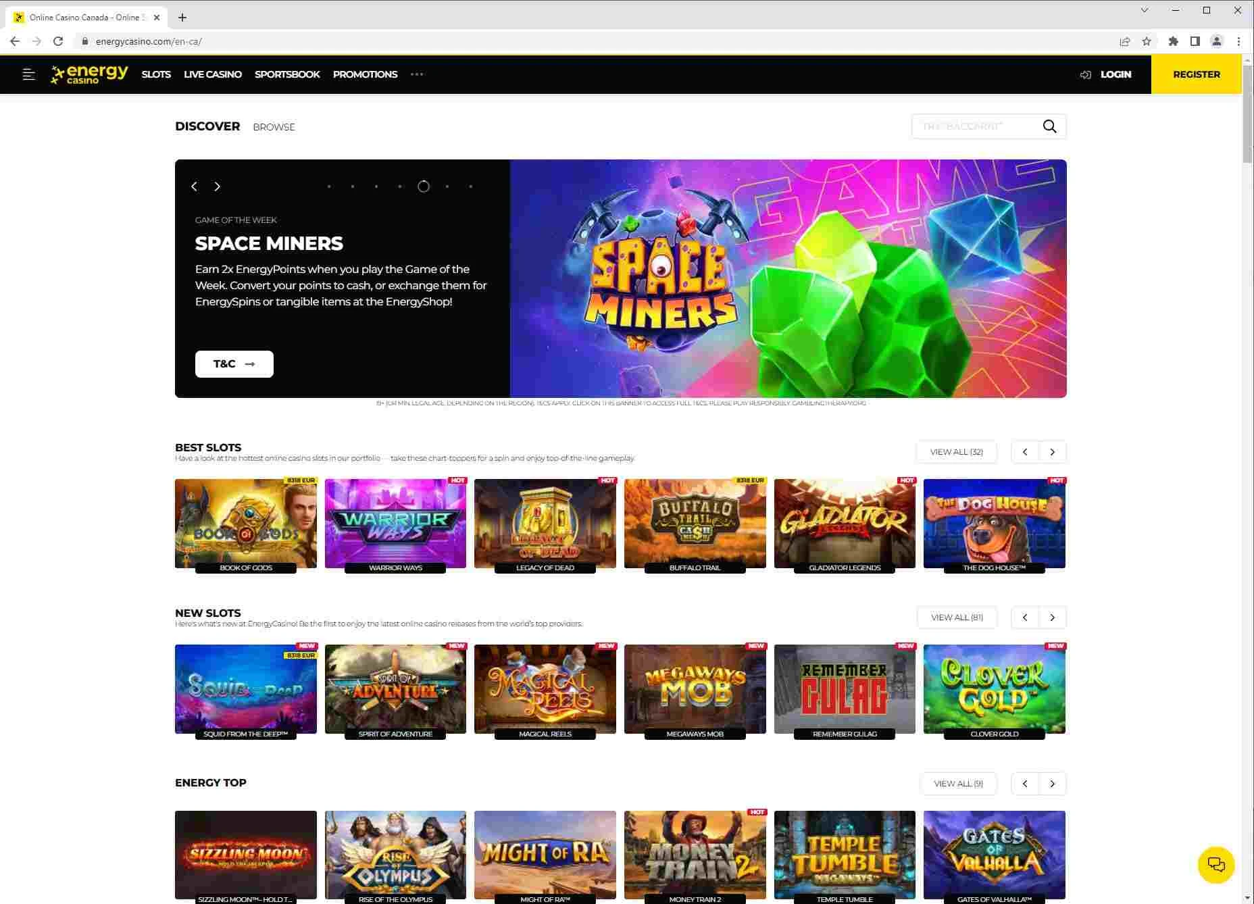Show next New Slots games
1254x904 pixels.
(1053, 618)
